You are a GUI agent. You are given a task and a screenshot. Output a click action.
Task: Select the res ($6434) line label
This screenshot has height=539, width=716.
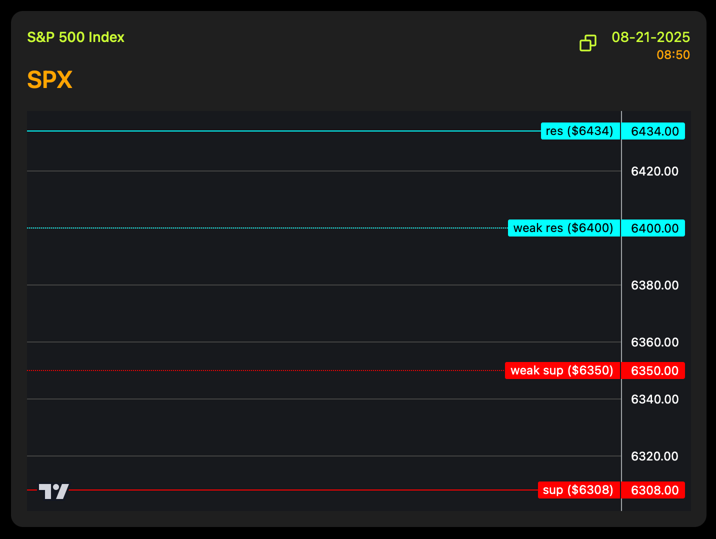point(580,131)
